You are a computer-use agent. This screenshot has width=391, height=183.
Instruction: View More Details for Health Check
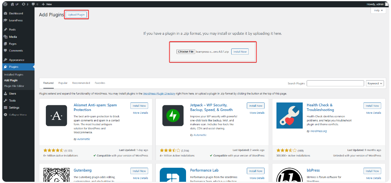(374, 113)
